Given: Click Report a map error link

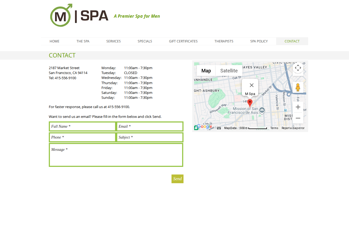Looking at the screenshot, I should 293,128.
